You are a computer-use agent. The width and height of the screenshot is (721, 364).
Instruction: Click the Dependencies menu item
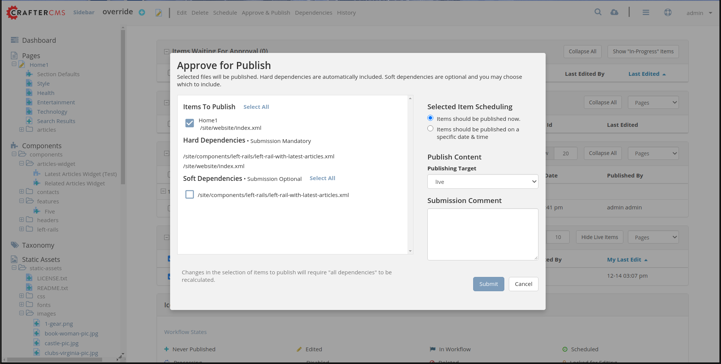314,13
